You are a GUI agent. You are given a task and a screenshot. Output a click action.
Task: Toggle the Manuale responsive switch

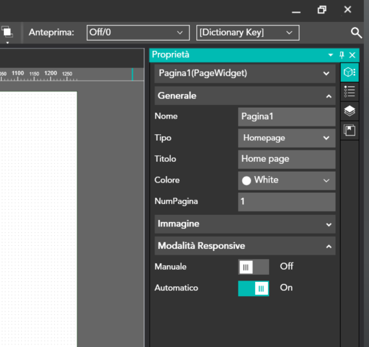(254, 267)
